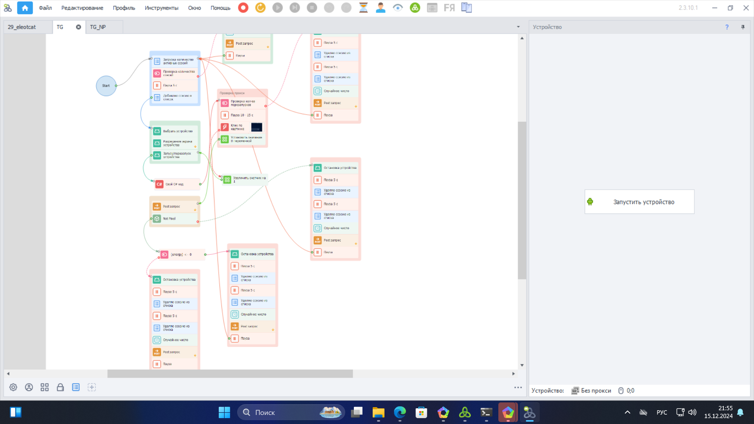
Task: Close the TG tab
Action: pyautogui.click(x=79, y=27)
